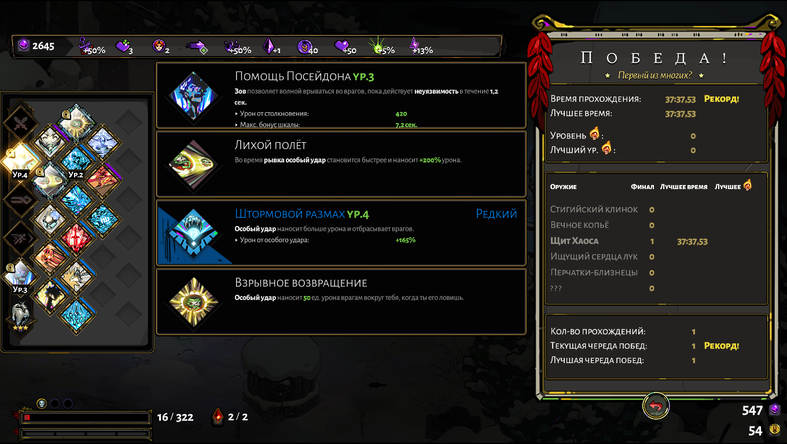
Task: Click the red back arrow button
Action: click(x=656, y=406)
